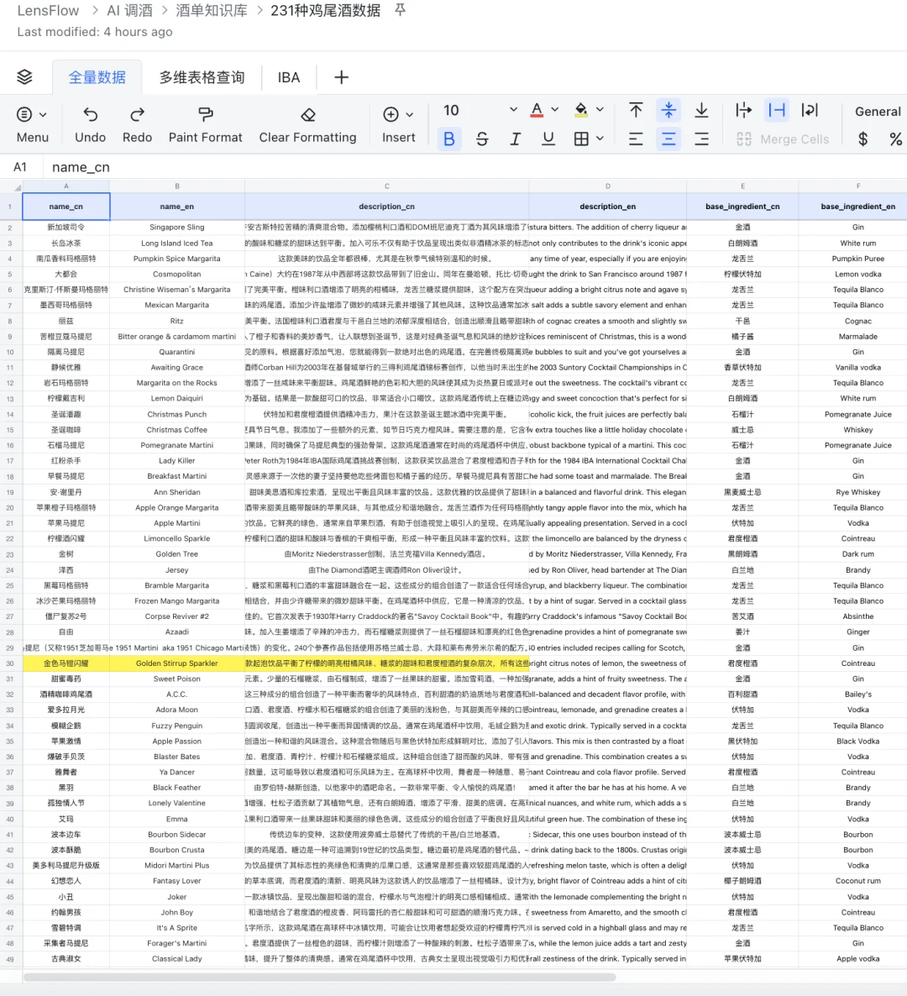Toggle center horizontal alignment
907x996 pixels.
pyautogui.click(x=668, y=139)
